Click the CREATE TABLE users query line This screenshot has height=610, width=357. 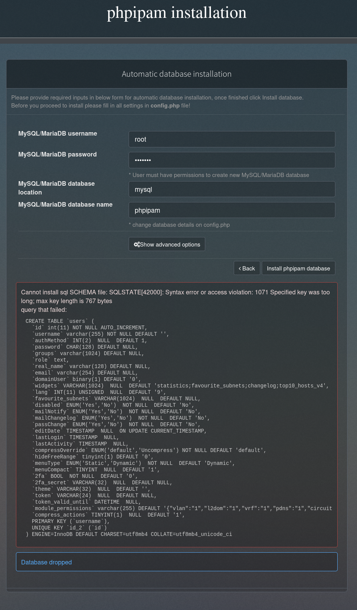point(60,321)
